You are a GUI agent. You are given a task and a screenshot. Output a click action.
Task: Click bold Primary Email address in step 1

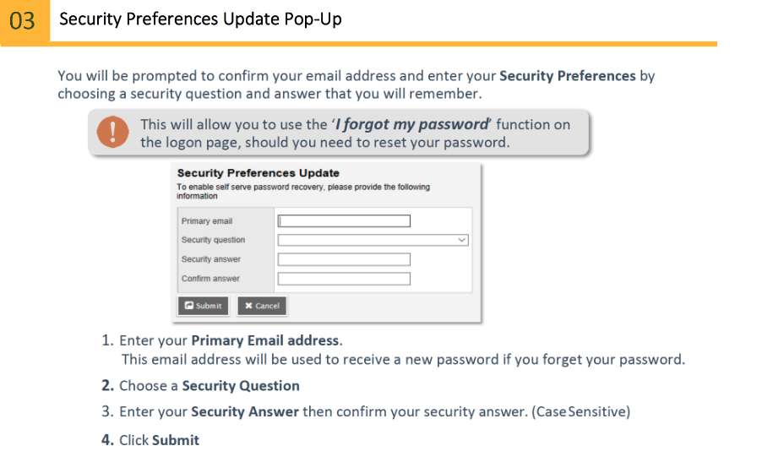click(x=265, y=341)
